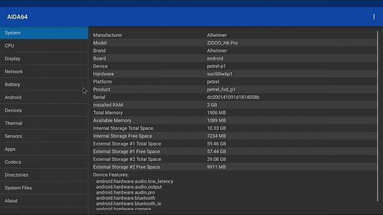
Task: Select the Sensors category
Action: [44, 136]
